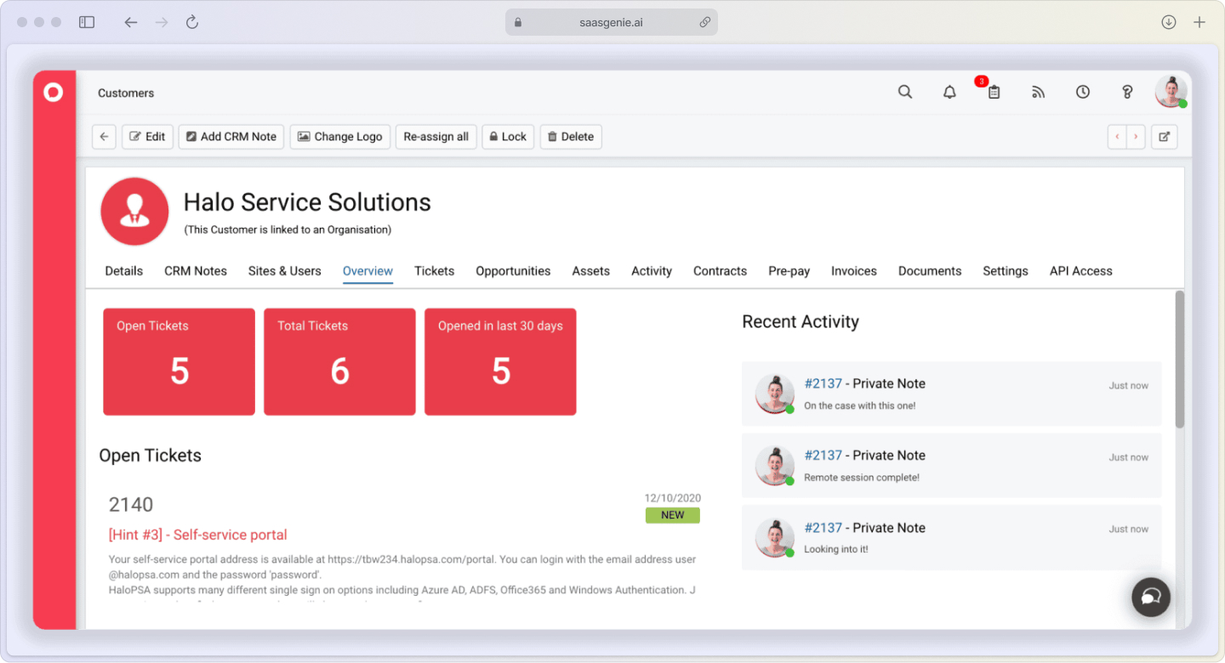The image size is (1225, 663).
Task: Switch to Sites & Users tab
Action: tap(285, 271)
